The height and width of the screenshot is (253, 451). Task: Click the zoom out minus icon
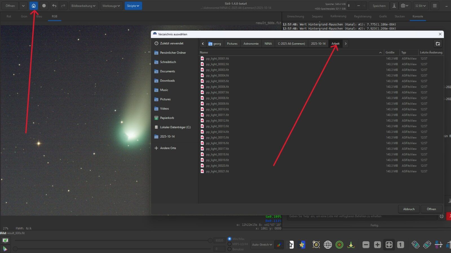coord(366,245)
